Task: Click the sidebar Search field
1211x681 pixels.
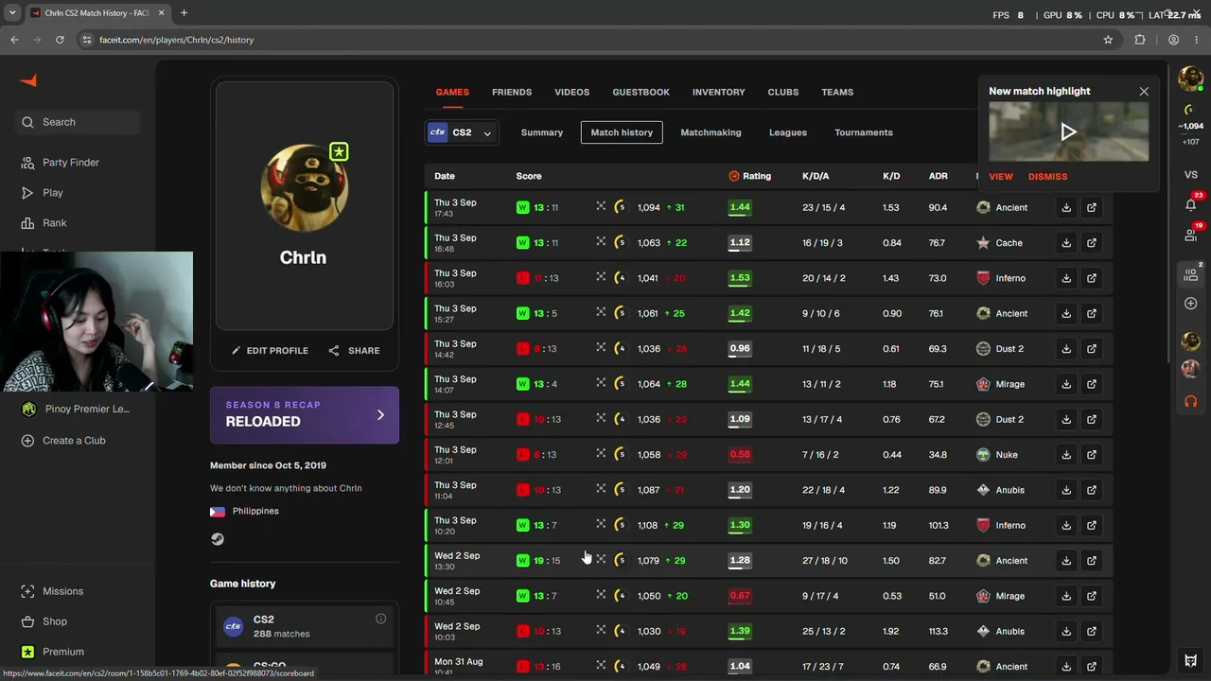Action: click(78, 122)
